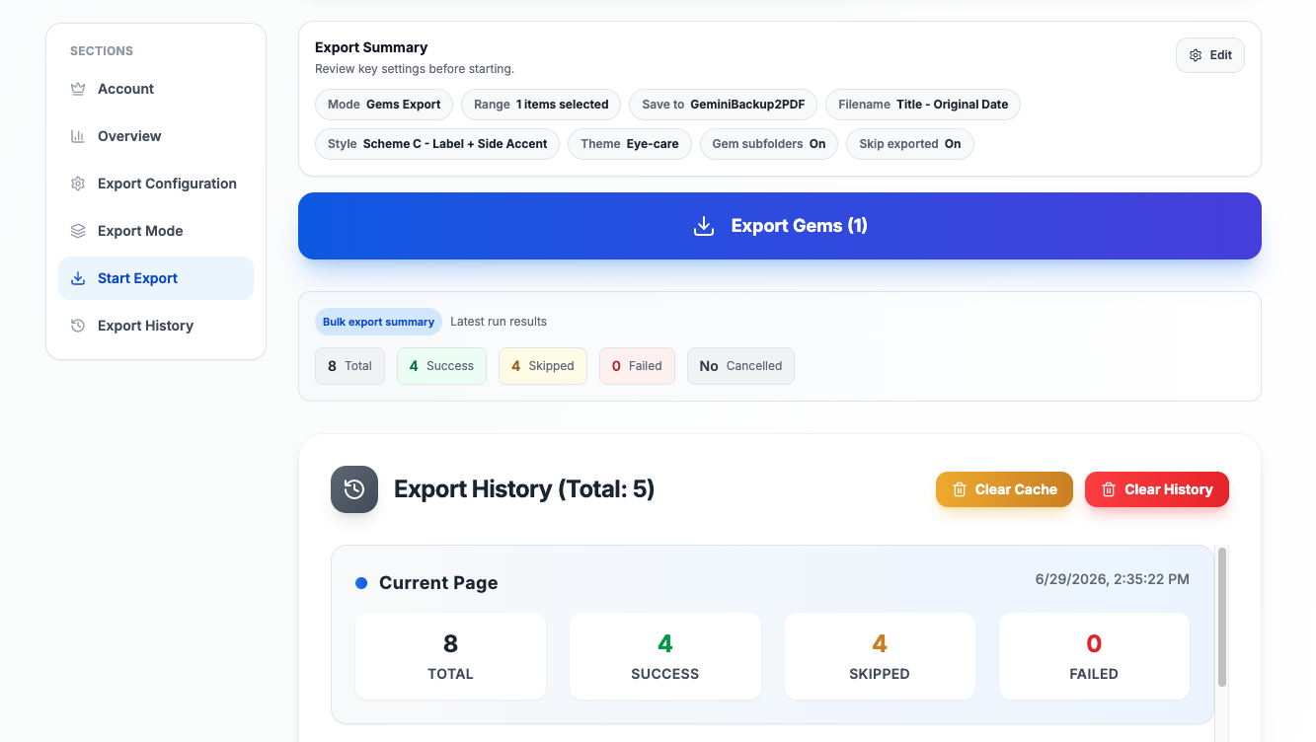Click the Export Summary title
1316x742 pixels.
click(371, 47)
